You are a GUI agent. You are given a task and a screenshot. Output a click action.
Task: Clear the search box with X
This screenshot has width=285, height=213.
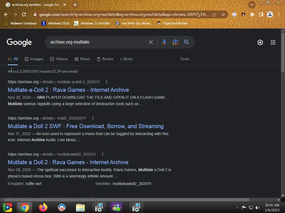coord(151,42)
